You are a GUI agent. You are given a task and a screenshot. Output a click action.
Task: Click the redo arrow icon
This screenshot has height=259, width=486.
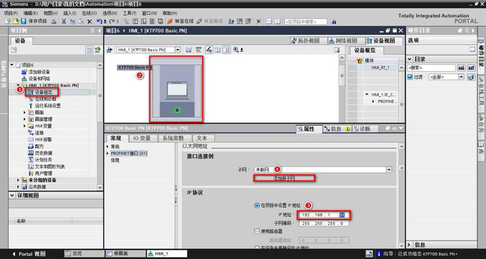pyautogui.click(x=112, y=22)
